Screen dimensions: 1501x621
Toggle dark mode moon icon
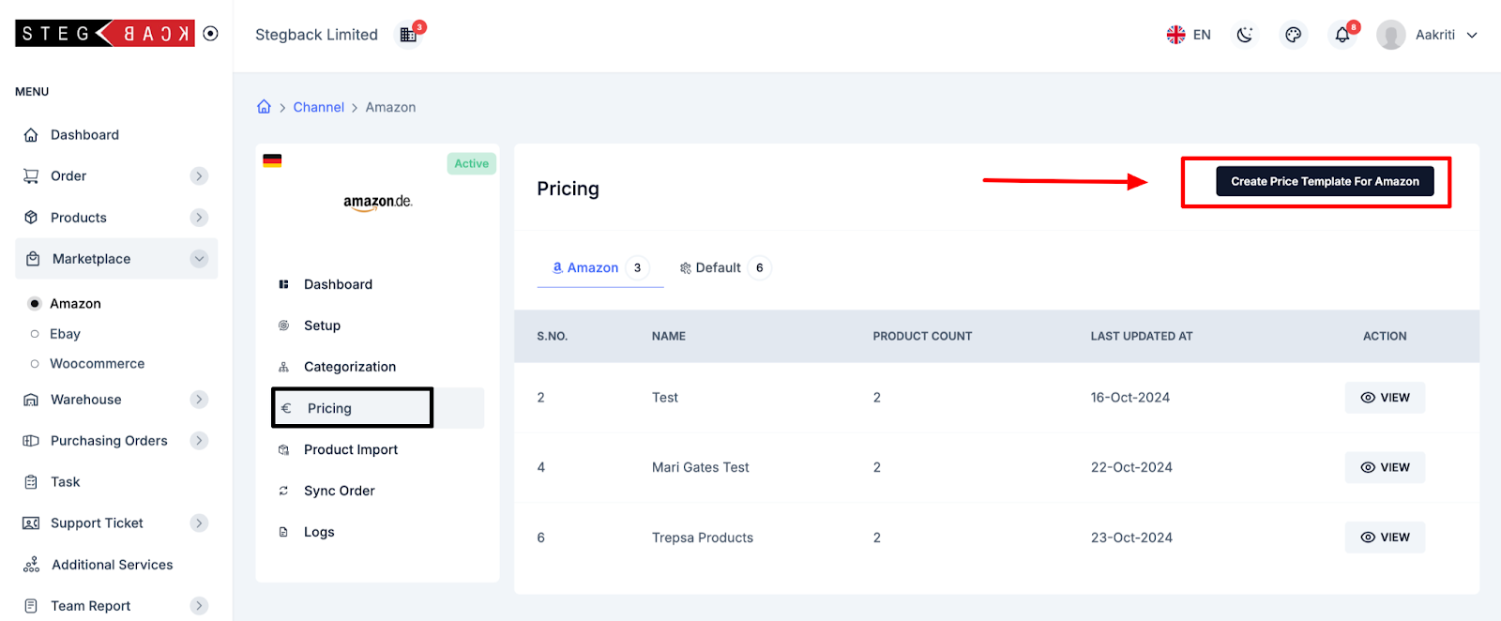pos(1245,35)
